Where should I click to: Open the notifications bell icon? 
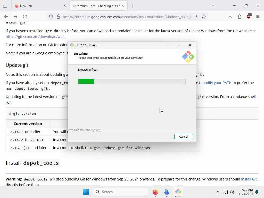coord(257,192)
